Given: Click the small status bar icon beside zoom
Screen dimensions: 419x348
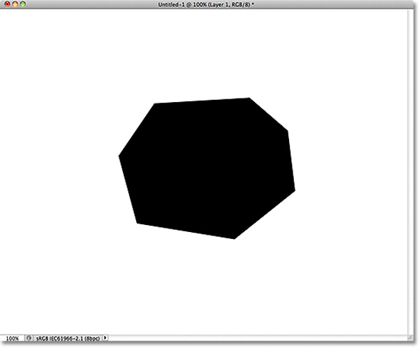Looking at the screenshot, I should click(x=30, y=337).
